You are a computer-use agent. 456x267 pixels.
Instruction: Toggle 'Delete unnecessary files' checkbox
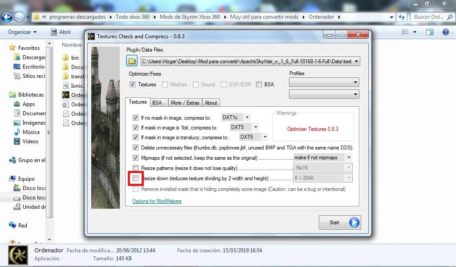[135, 148]
